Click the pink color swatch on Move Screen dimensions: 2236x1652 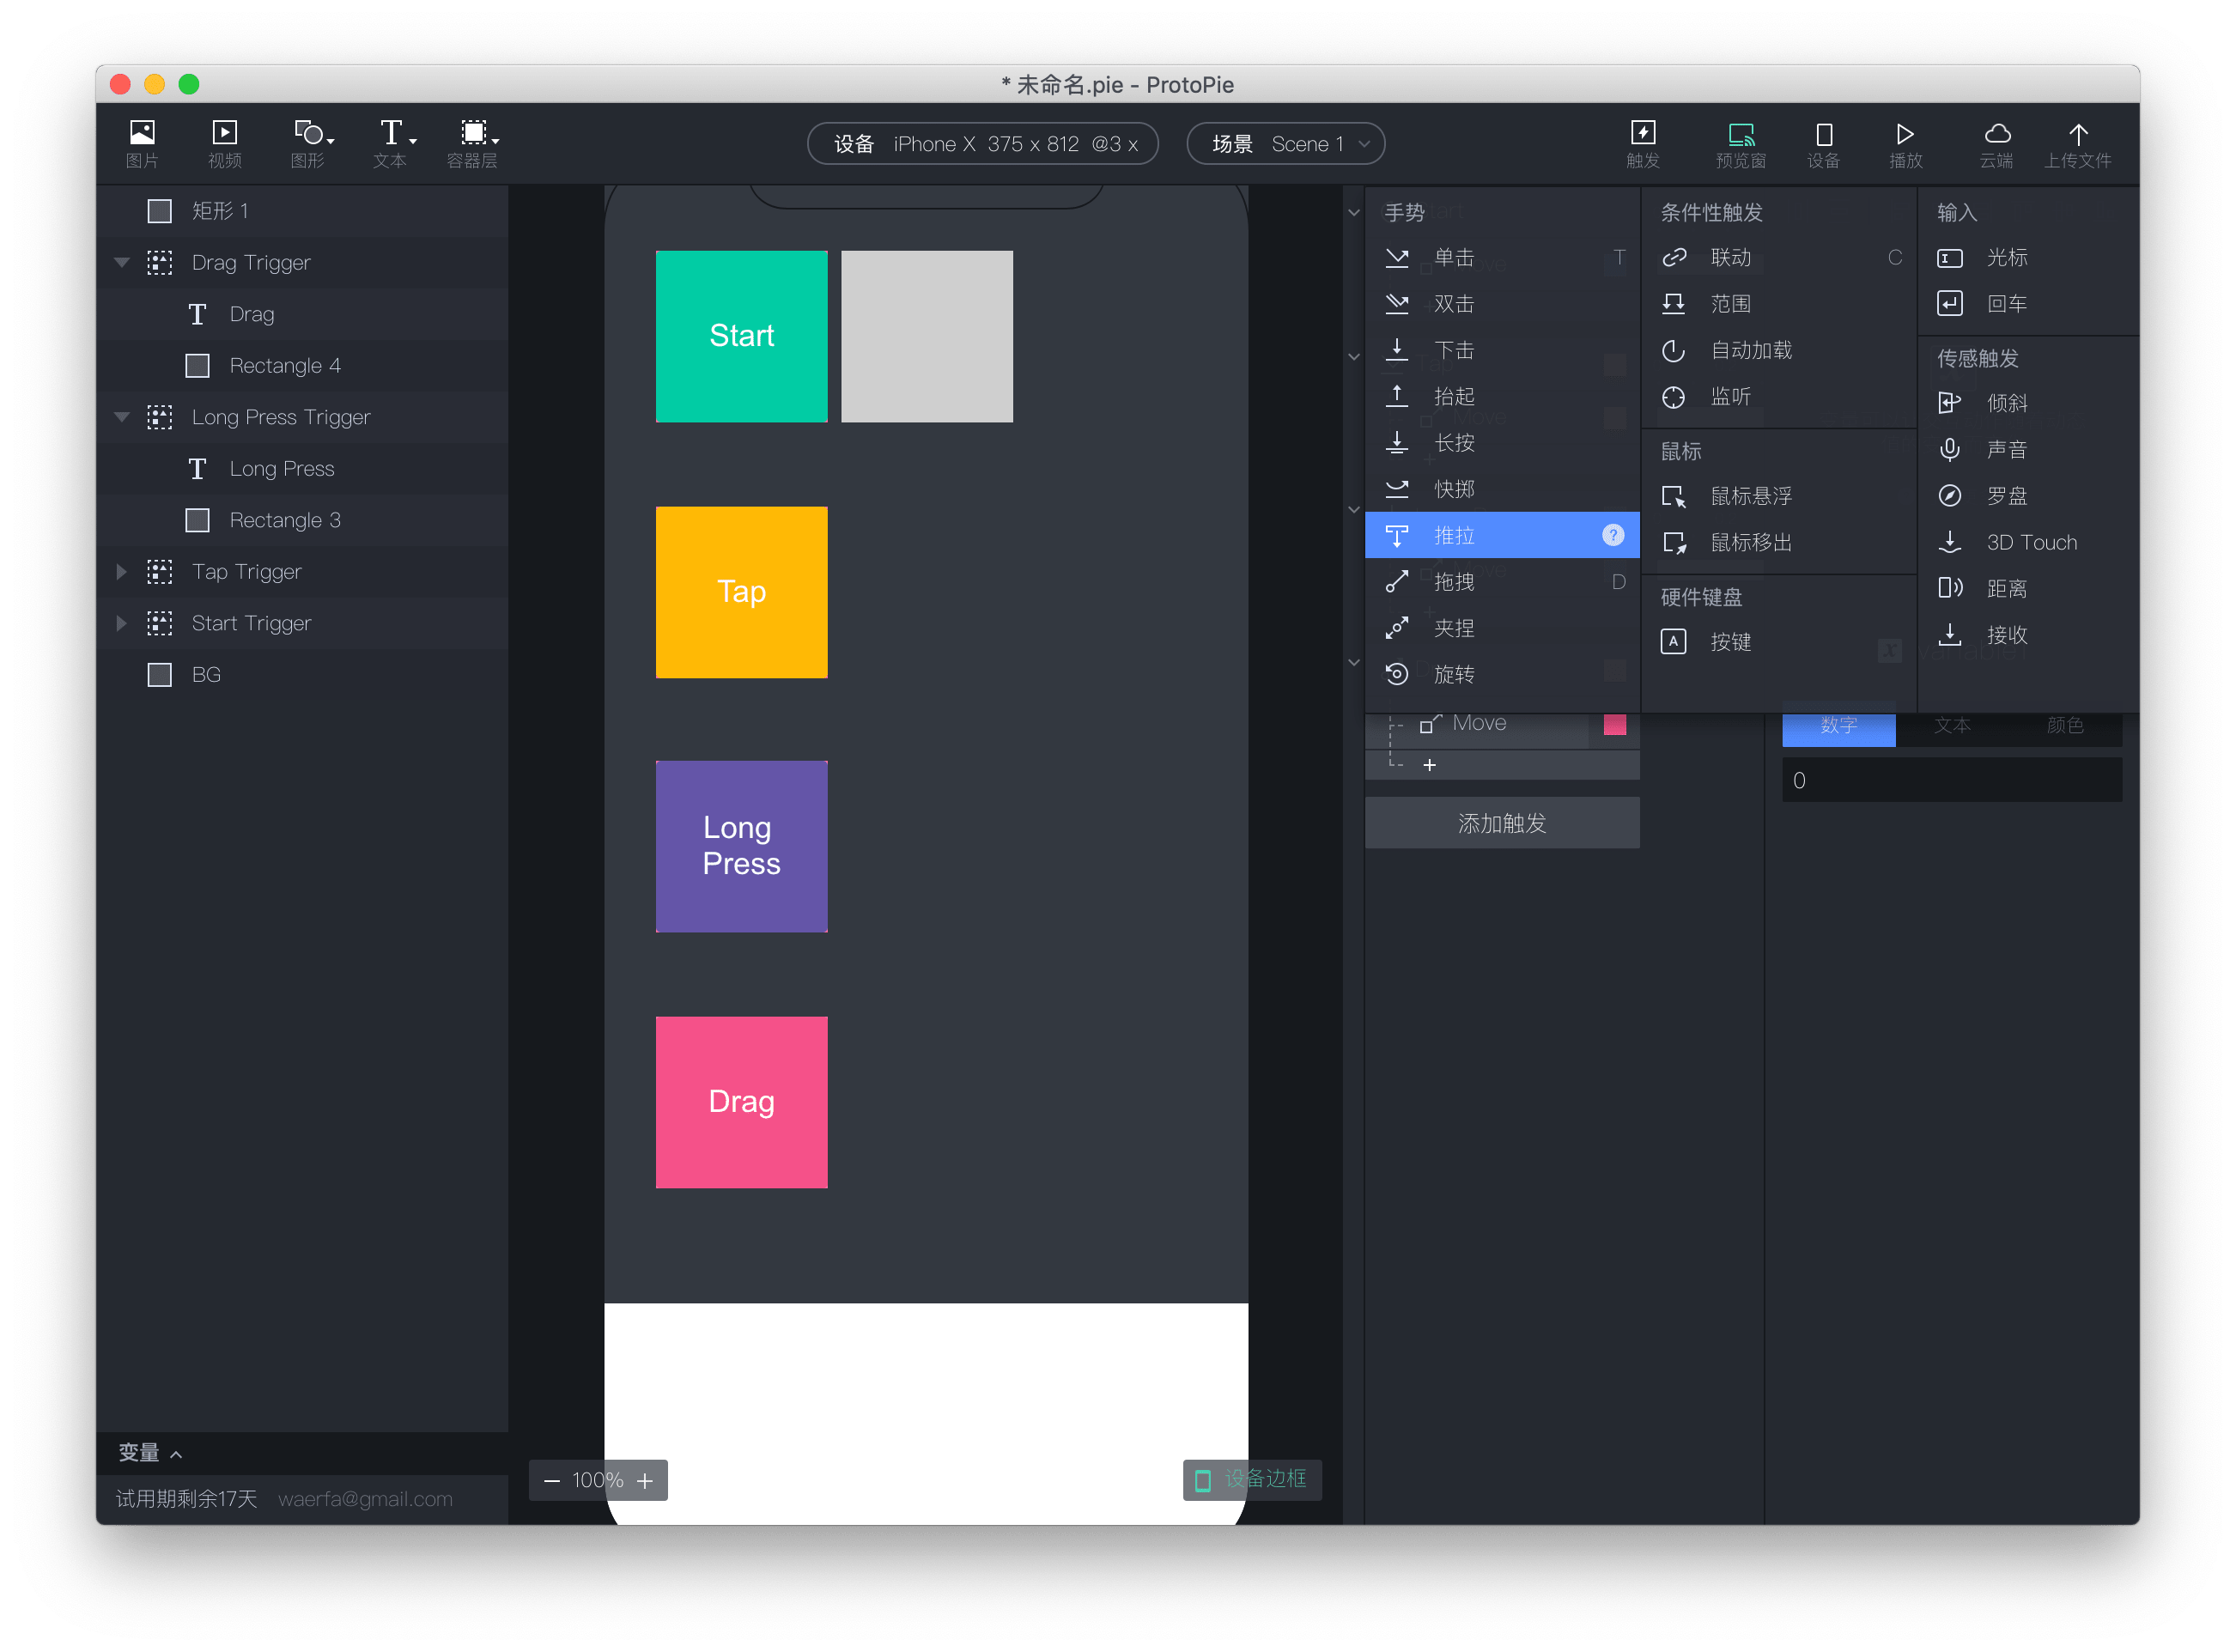click(x=1614, y=725)
